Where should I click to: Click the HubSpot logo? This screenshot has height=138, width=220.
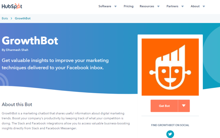click(12, 6)
